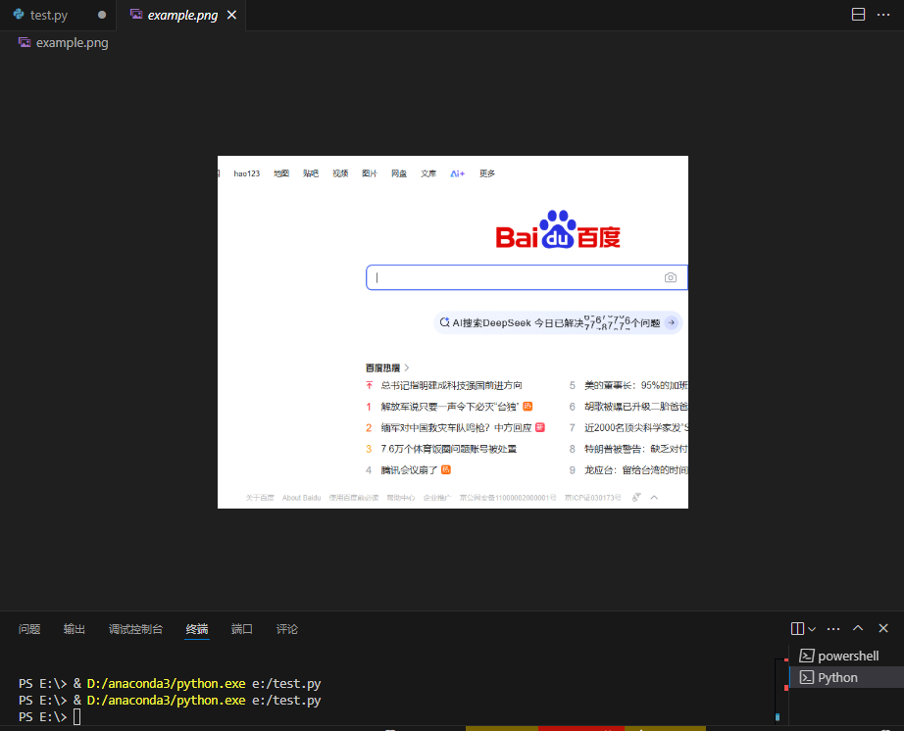Screen dimensions: 904x731
Task: Open the editor more actions ellipsis menu
Action: pos(883,15)
